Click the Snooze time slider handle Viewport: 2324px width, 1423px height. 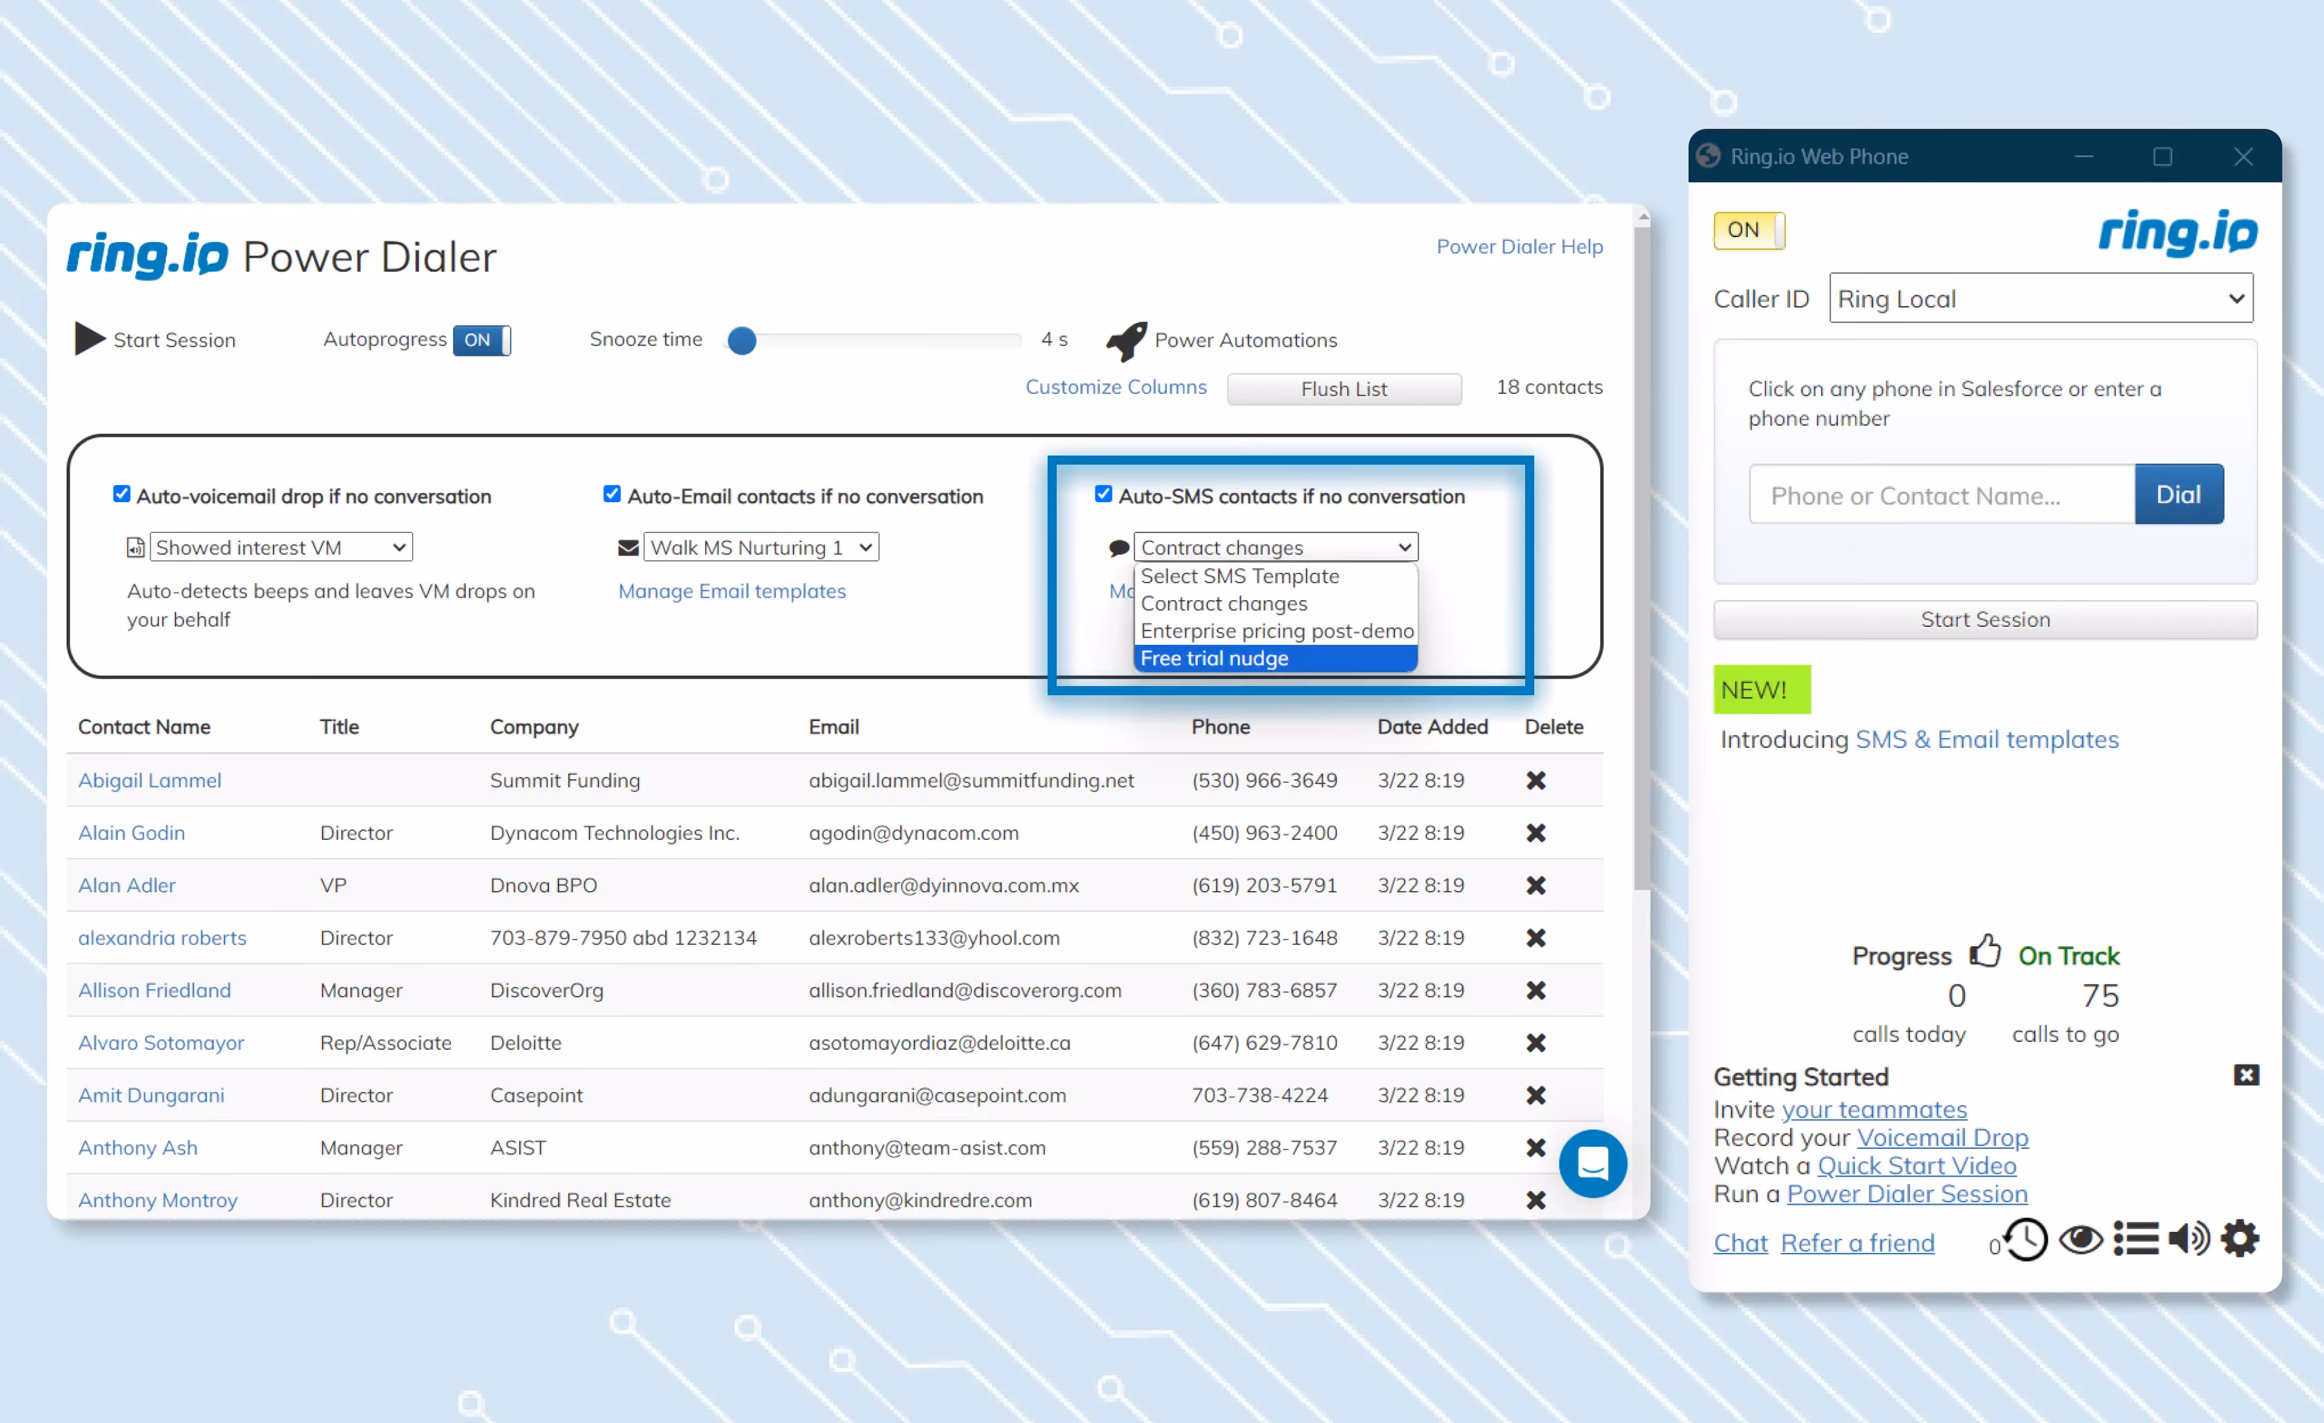click(742, 341)
